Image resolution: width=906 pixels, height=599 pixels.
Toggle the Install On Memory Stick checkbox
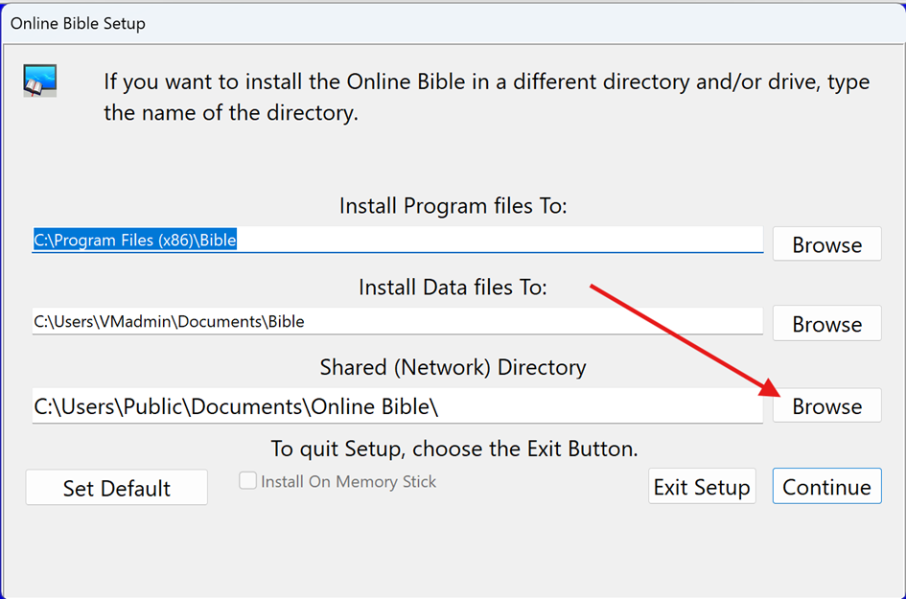[x=248, y=480]
